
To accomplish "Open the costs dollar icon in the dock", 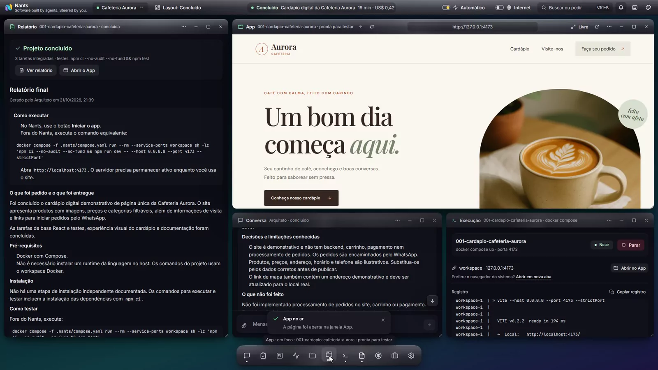I will (378, 356).
